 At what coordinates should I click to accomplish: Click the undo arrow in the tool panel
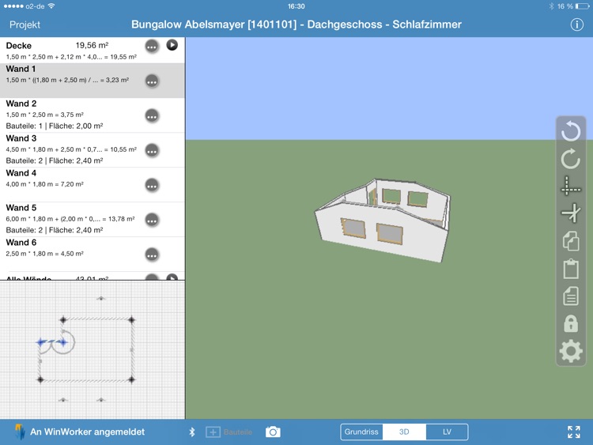(x=571, y=131)
